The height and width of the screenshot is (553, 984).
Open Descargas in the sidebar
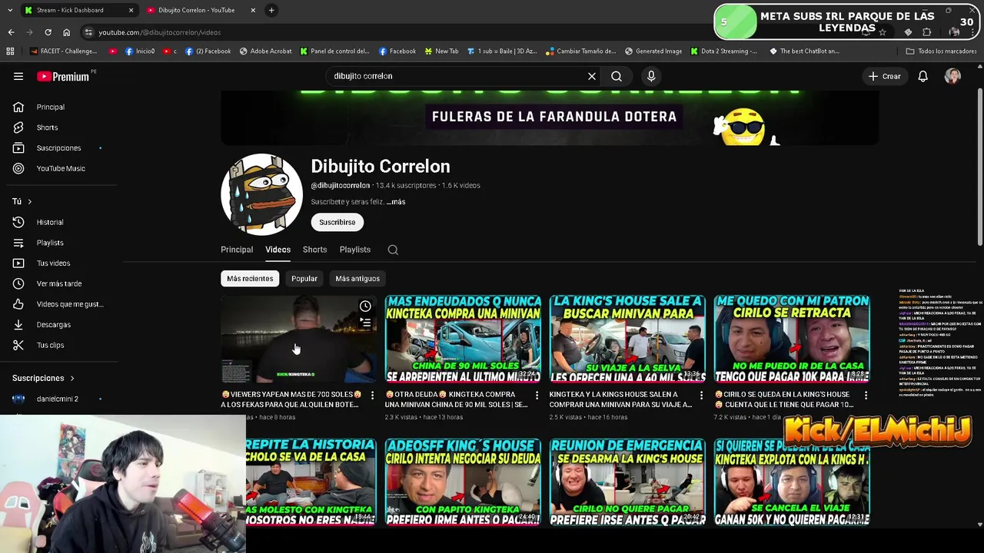point(54,324)
